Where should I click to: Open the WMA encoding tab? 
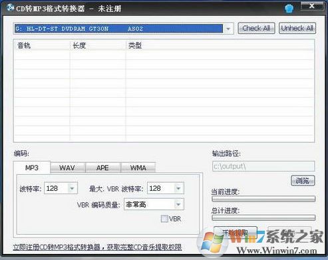(138, 168)
